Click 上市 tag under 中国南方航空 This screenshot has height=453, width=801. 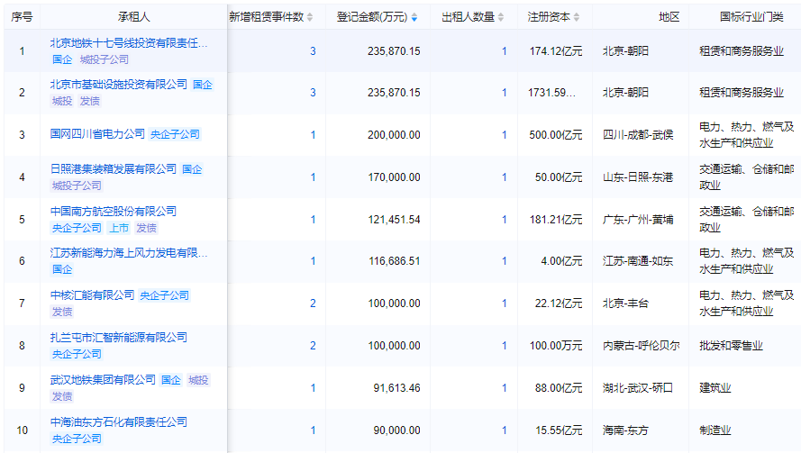119,228
